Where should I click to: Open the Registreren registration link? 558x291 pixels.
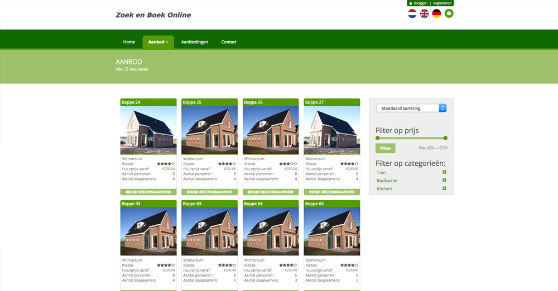(442, 3)
